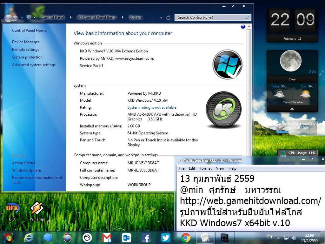Click the KKD logo image
Screen dimensions: 325x244
point(224,109)
